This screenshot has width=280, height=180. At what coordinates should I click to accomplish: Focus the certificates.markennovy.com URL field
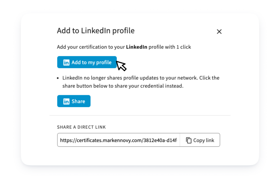coord(119,140)
